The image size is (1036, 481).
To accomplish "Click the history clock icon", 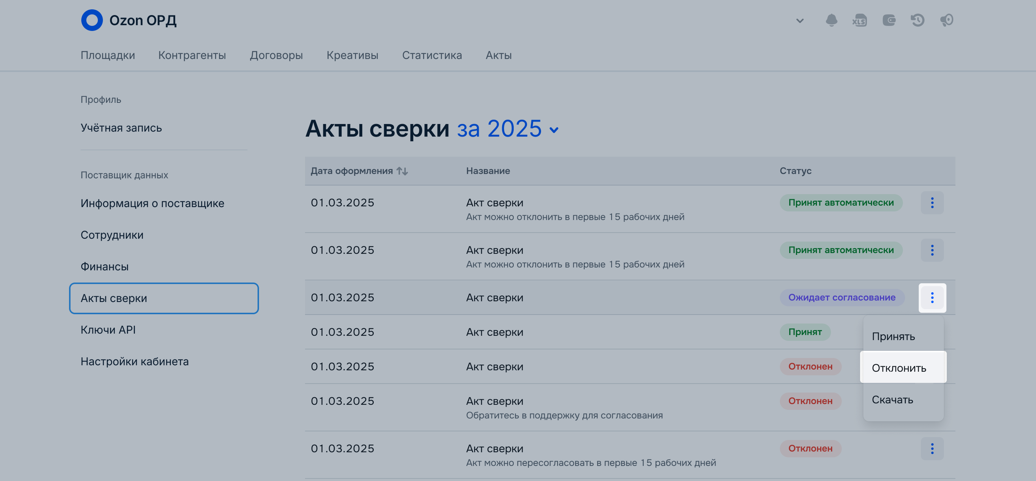I will pos(917,20).
